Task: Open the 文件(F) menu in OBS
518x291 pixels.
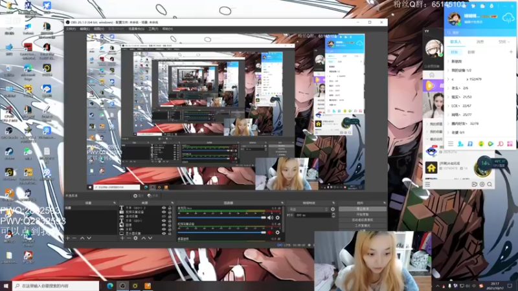Action: tap(71, 29)
